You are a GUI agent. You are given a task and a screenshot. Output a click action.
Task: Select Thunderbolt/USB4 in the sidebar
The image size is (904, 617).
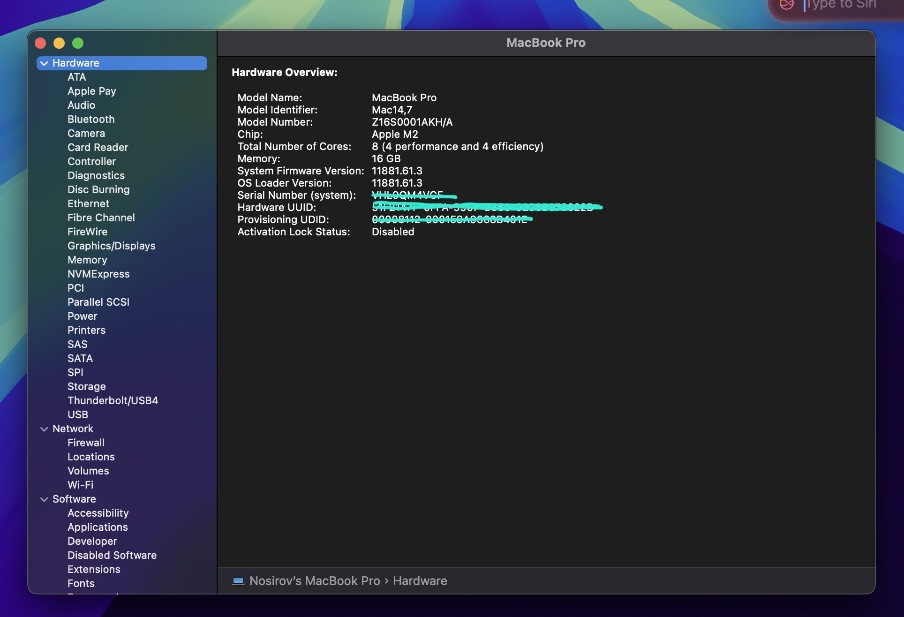pyautogui.click(x=113, y=401)
